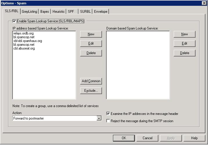Click the greyed-out Apply button

click(171, 138)
